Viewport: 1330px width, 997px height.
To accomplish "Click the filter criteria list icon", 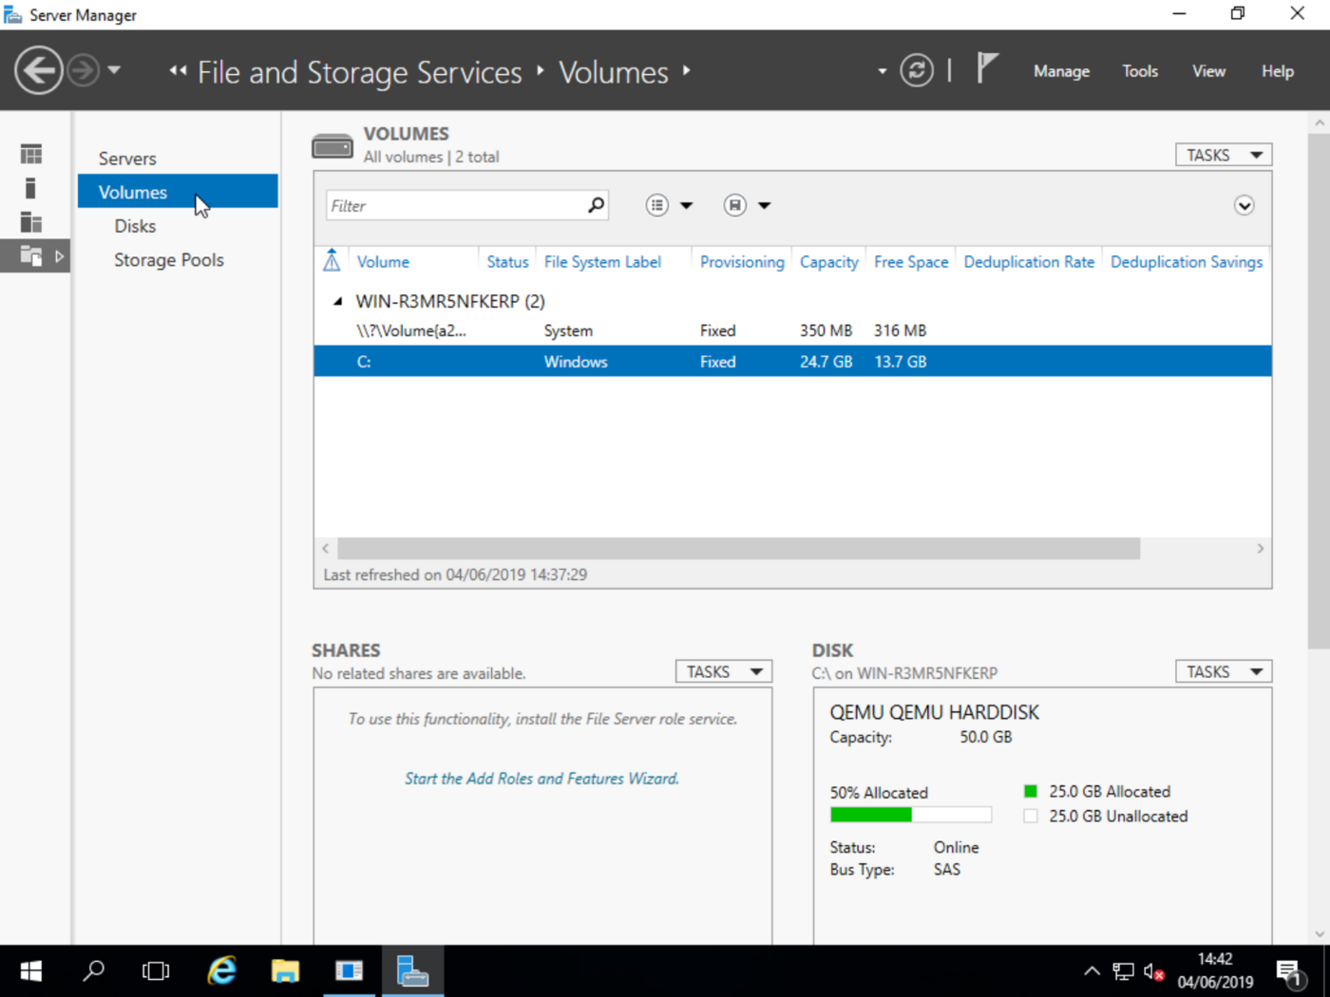I will pos(656,204).
